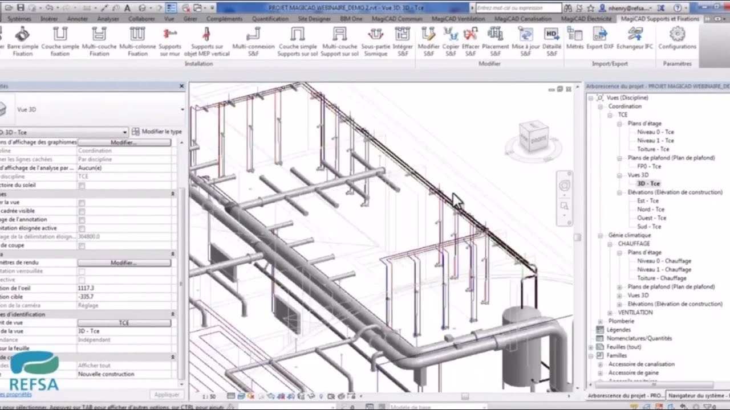Click Modifier le type button
Image resolution: width=730 pixels, height=410 pixels.
(x=157, y=132)
